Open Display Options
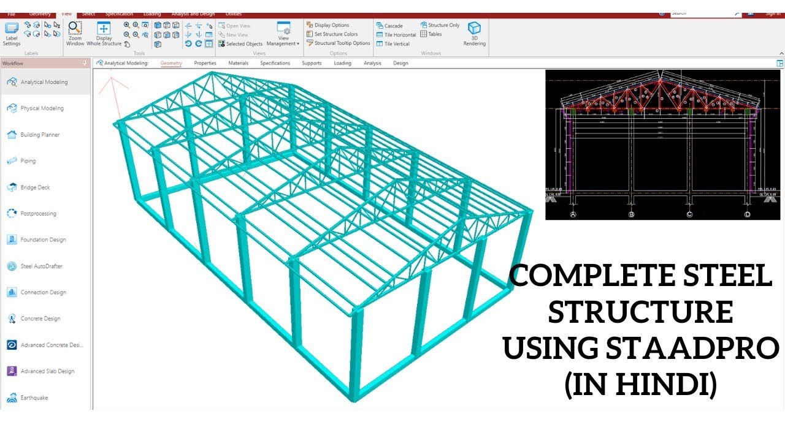The image size is (785, 441). [x=327, y=25]
